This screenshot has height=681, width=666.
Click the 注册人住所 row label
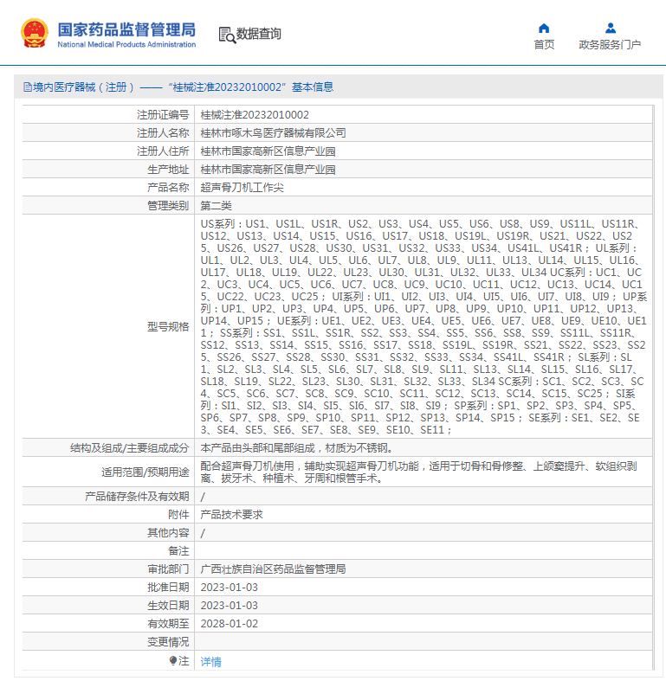pos(163,151)
